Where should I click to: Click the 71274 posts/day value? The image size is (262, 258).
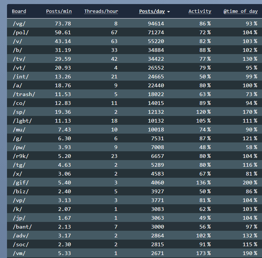click(x=156, y=32)
